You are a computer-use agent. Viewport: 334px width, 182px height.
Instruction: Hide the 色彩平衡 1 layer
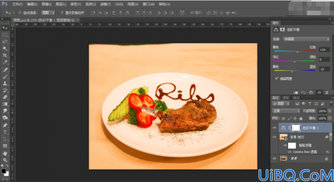pos(274,128)
